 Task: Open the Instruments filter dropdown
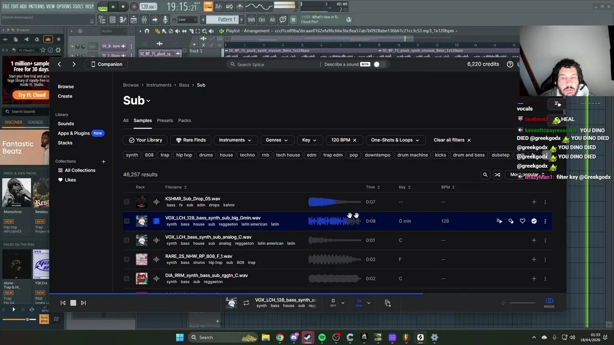[235, 140]
